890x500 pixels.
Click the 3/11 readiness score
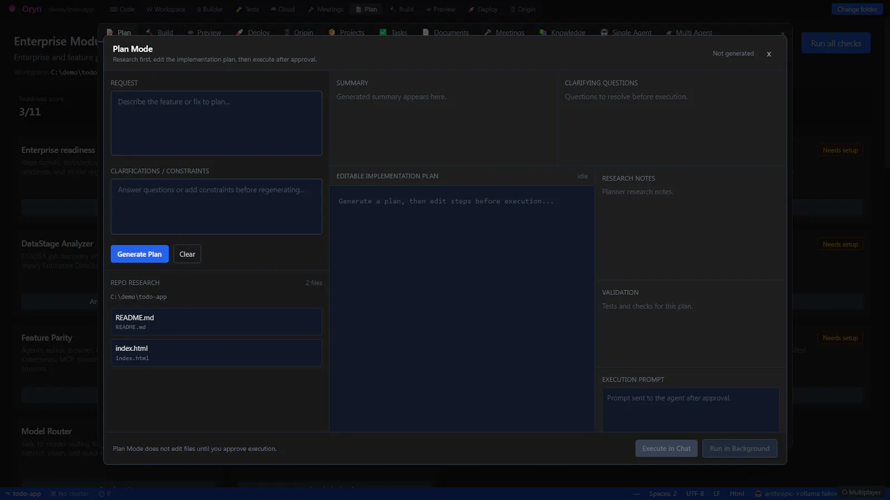(30, 112)
